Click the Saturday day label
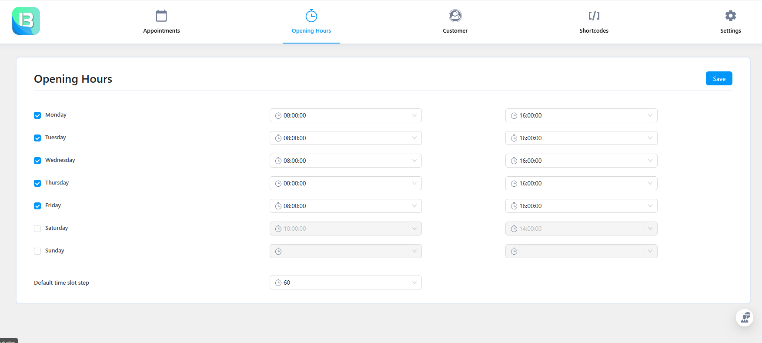 tap(57, 228)
